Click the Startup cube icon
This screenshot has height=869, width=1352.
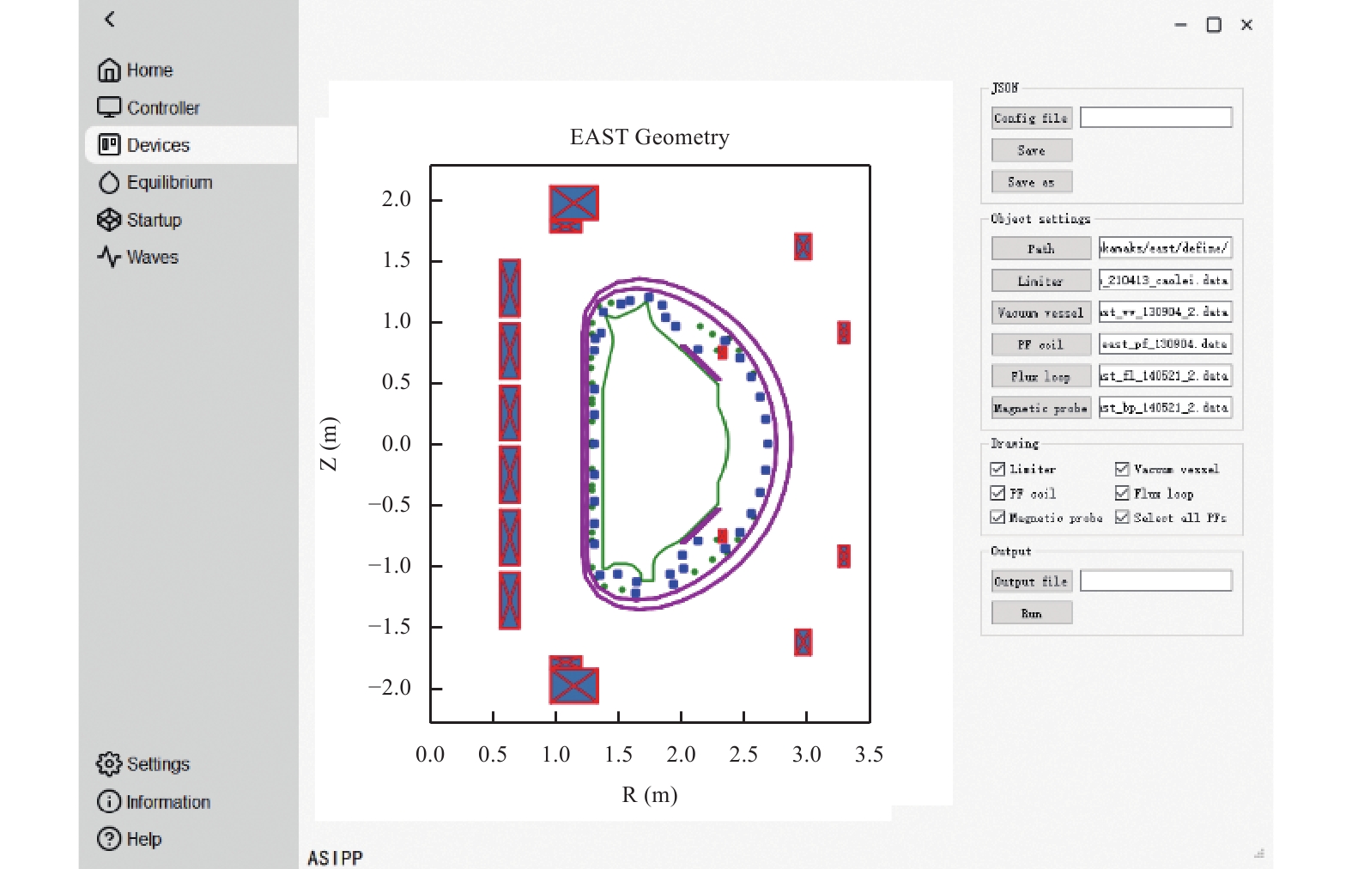click(109, 220)
